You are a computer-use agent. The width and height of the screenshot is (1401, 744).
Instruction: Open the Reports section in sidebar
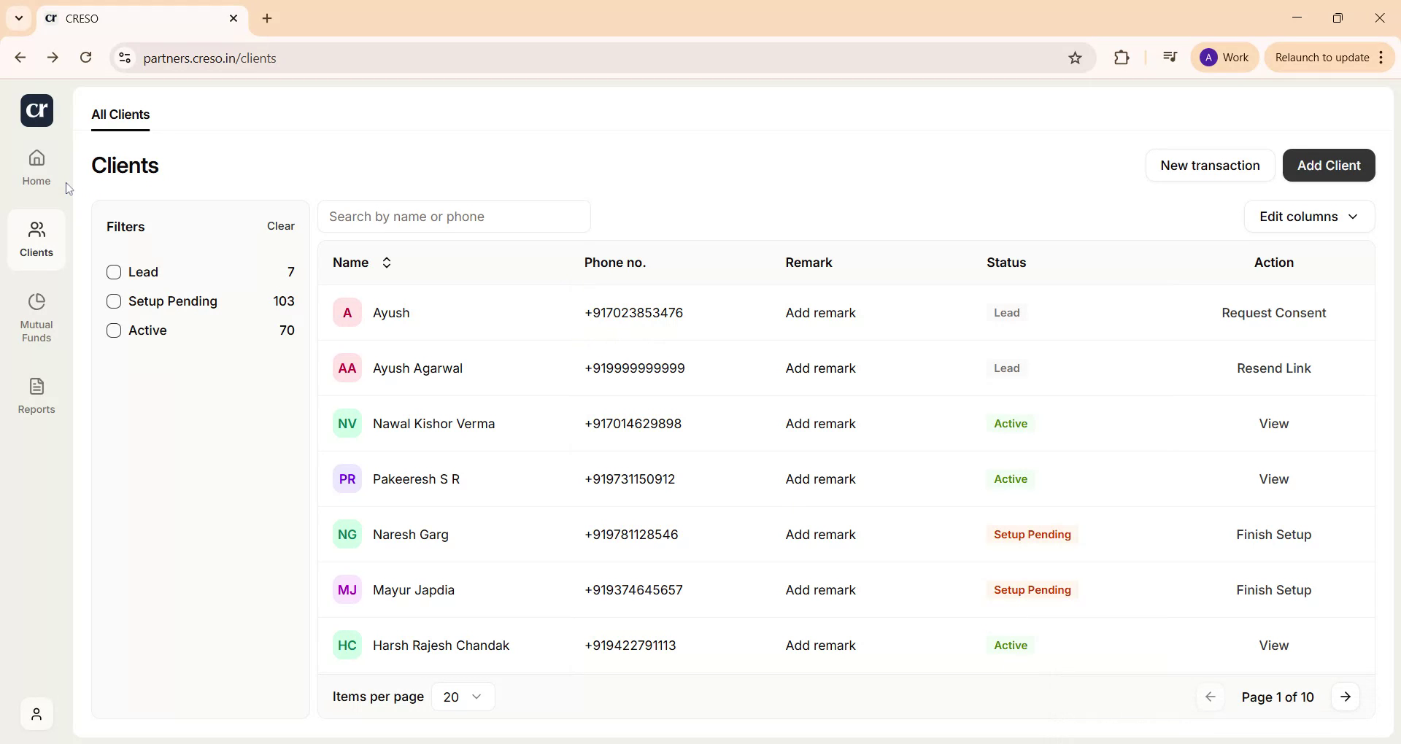tap(36, 396)
